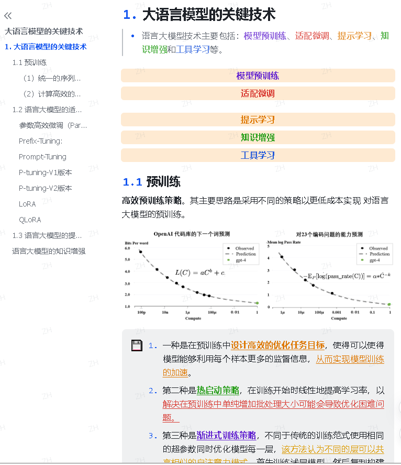Click bold text 高效预训练策略
The width and height of the screenshot is (401, 465).
click(152, 200)
